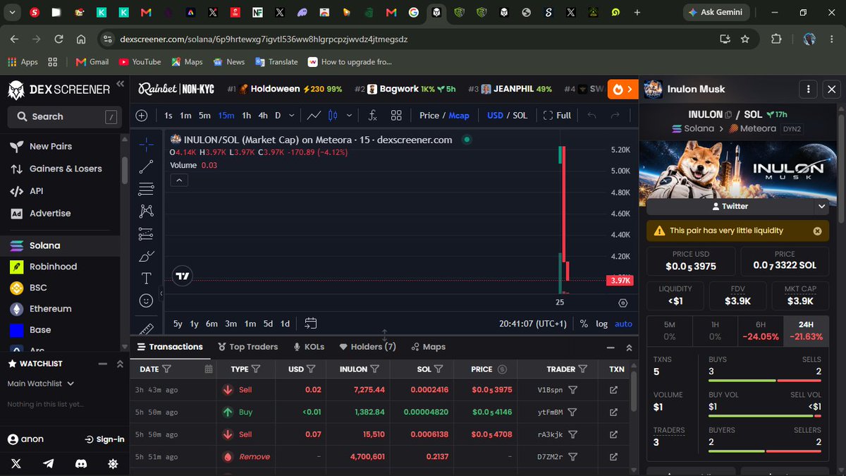Toggle log scale on chart
Image resolution: width=846 pixels, height=476 pixels.
click(x=601, y=324)
